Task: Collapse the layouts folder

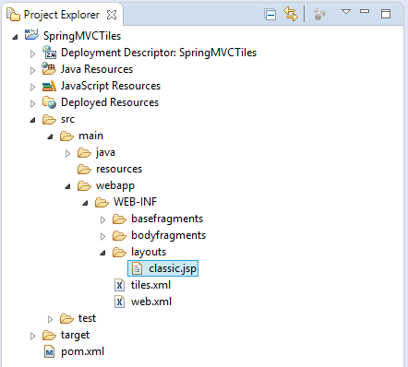Action: click(x=102, y=253)
